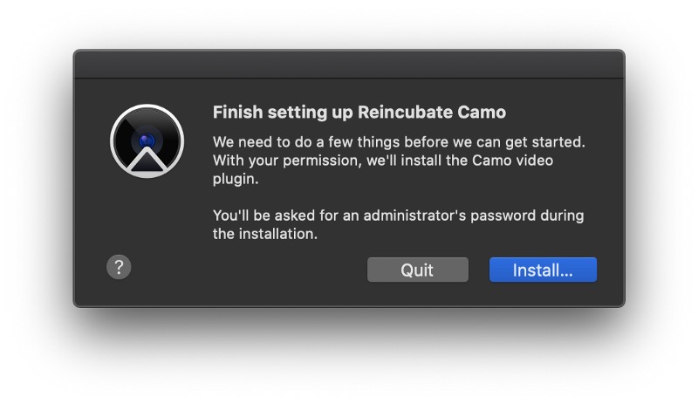The image size is (698, 404).
Task: Click the word 'plugin.' in the message
Action: coord(236,179)
